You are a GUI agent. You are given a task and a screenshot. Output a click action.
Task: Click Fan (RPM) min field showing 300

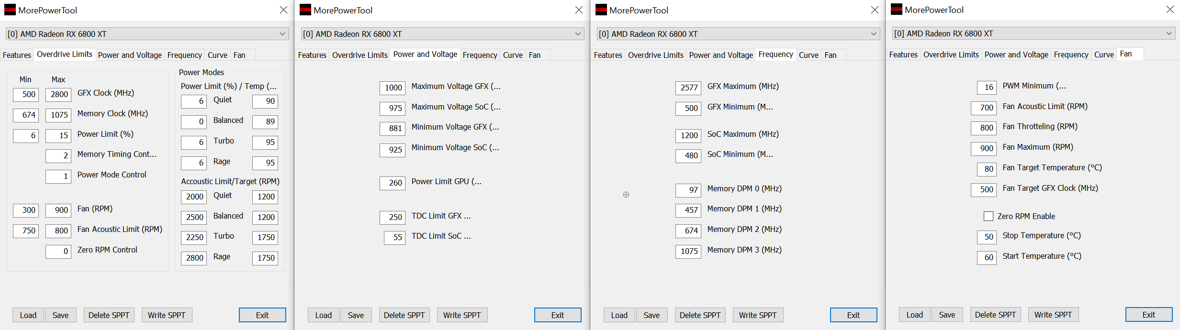pos(26,210)
